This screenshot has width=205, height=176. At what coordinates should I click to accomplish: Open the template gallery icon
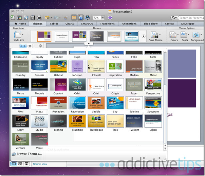click(19, 18)
